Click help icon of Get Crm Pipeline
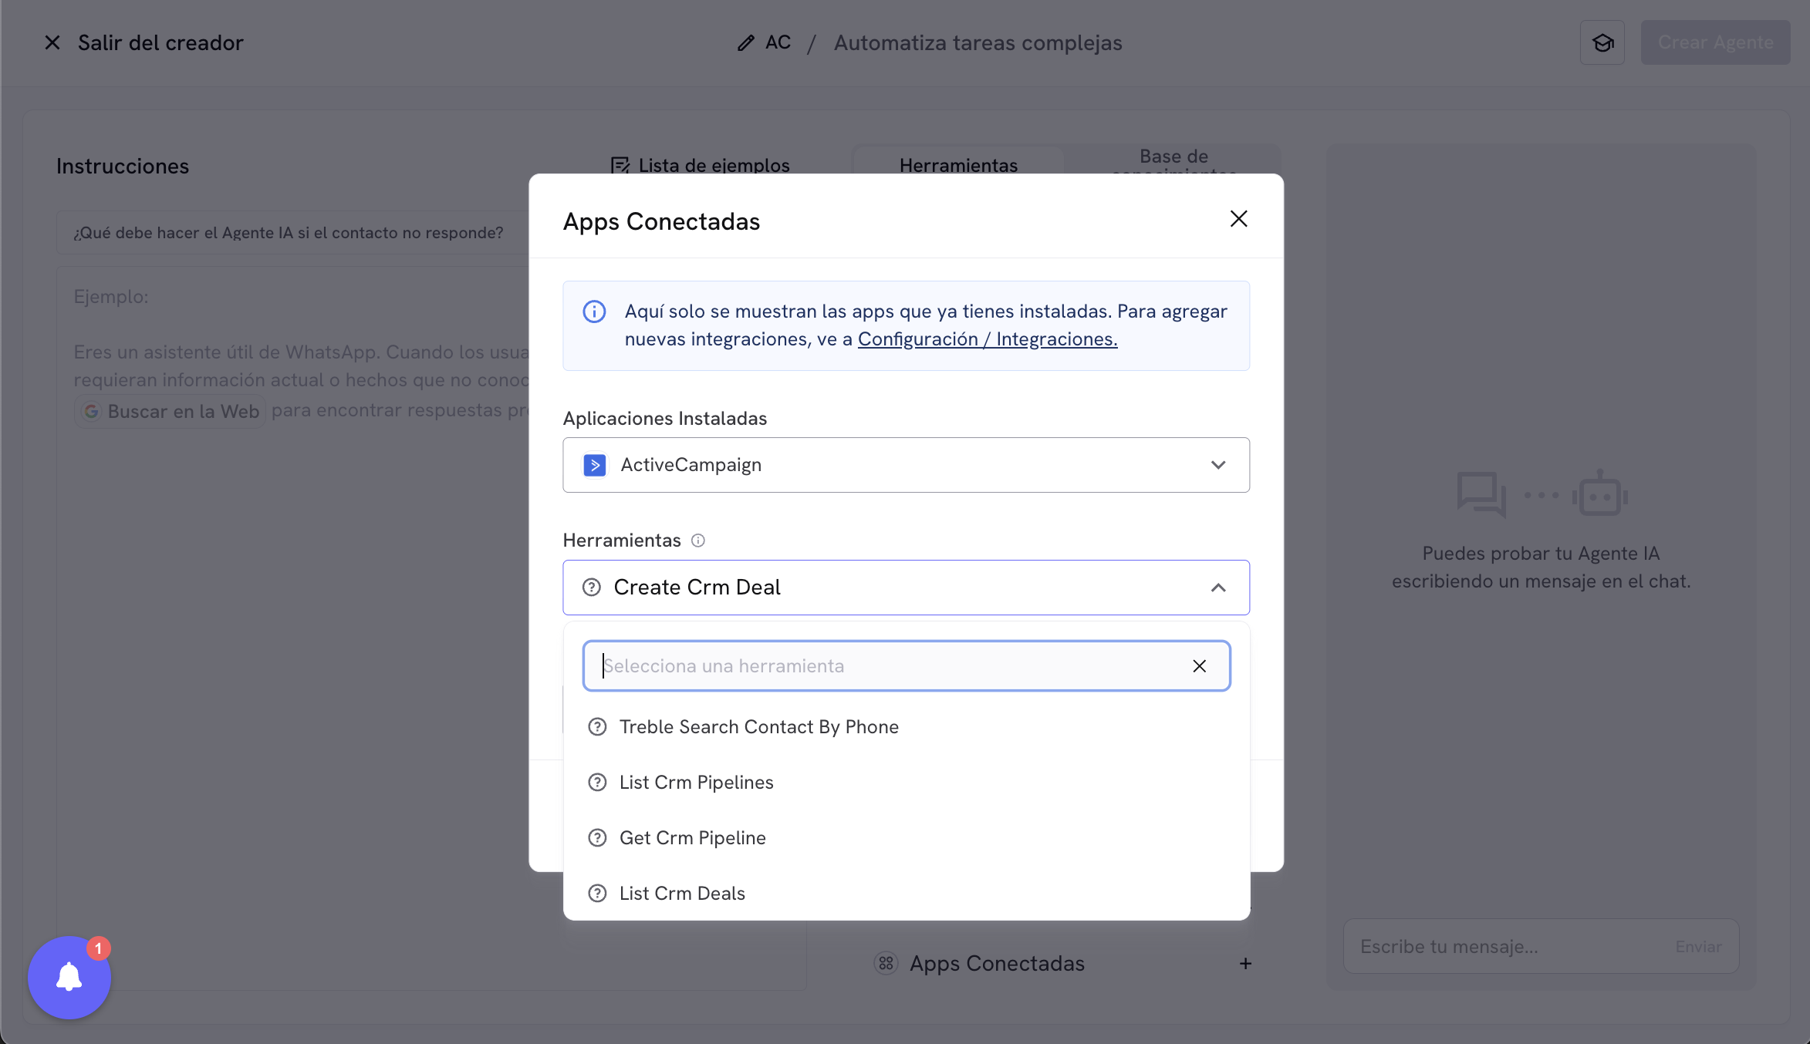1810x1044 pixels. pyautogui.click(x=597, y=838)
